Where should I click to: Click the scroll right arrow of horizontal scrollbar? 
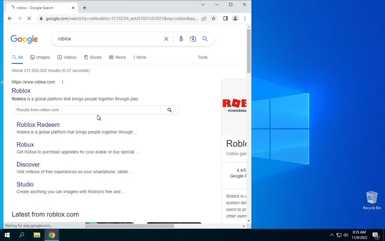[x=244, y=226]
